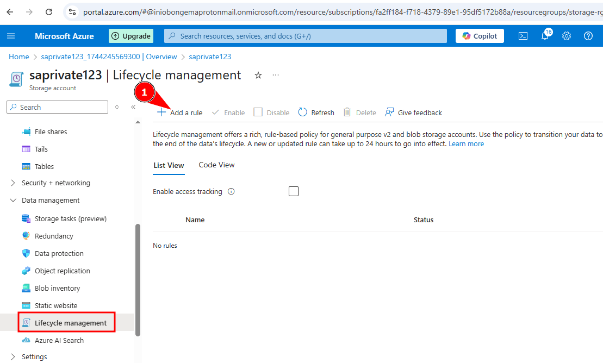This screenshot has height=363, width=603.
Task: Click the Search resources, services, and docs box
Action: (x=306, y=36)
